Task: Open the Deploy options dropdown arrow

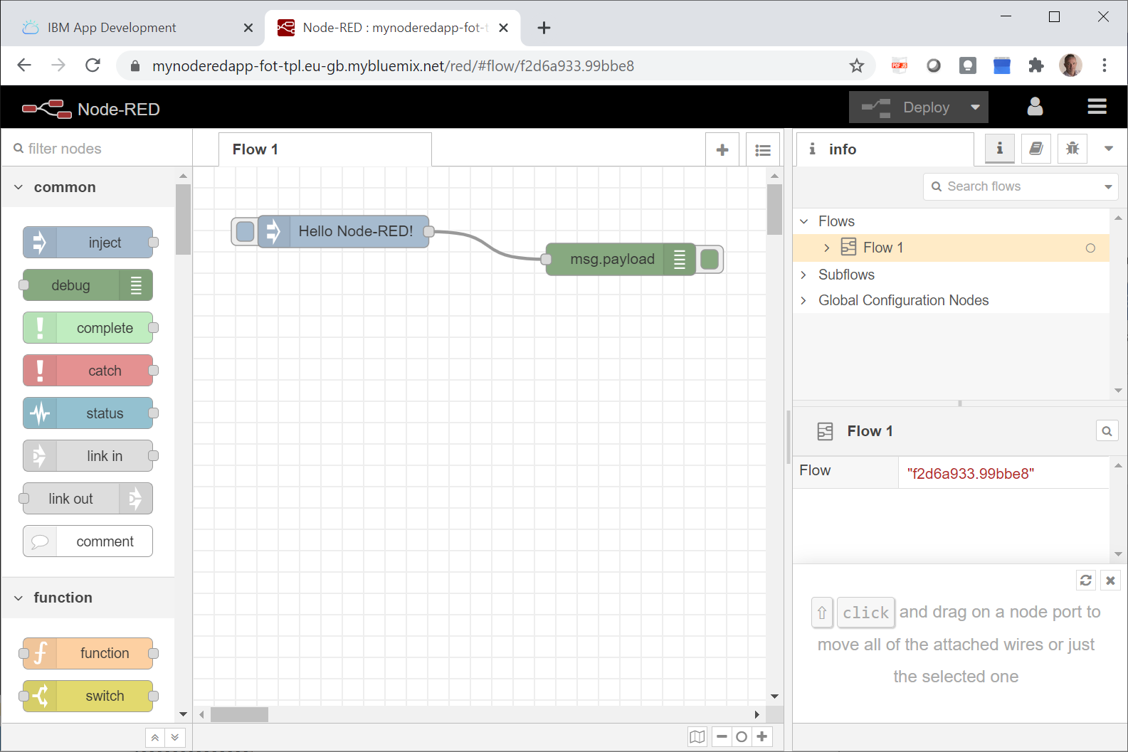Action: pyautogui.click(x=975, y=107)
